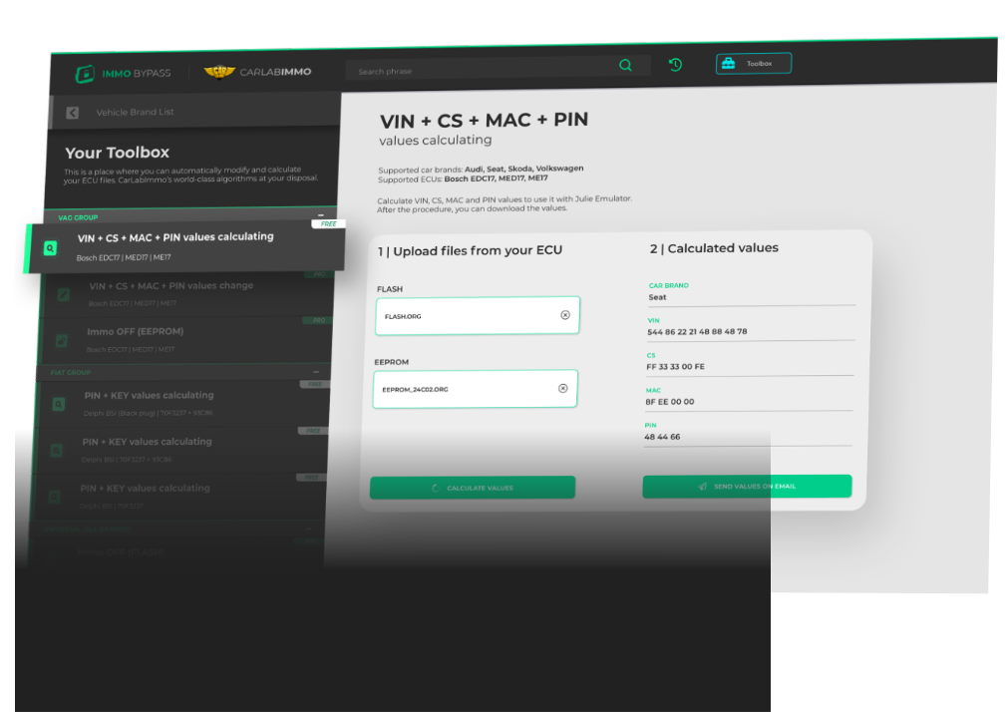Click the Search phrase input field

coord(499,69)
